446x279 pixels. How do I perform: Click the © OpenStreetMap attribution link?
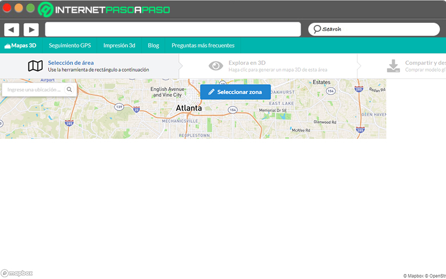[435, 276]
